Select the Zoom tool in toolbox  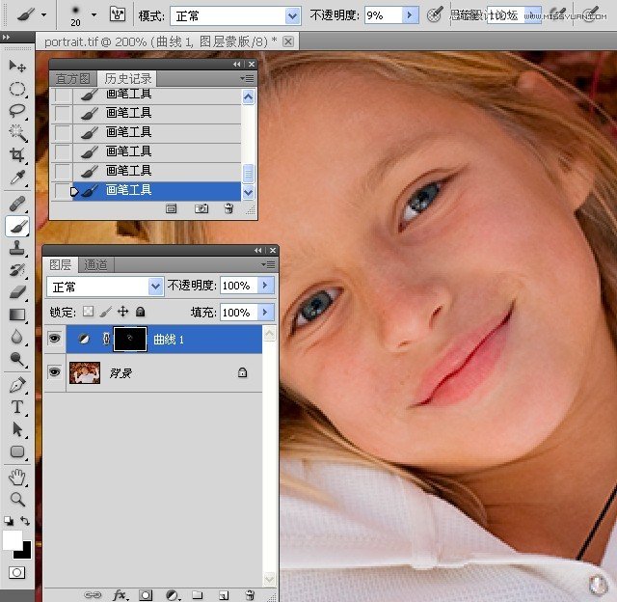coord(17,499)
